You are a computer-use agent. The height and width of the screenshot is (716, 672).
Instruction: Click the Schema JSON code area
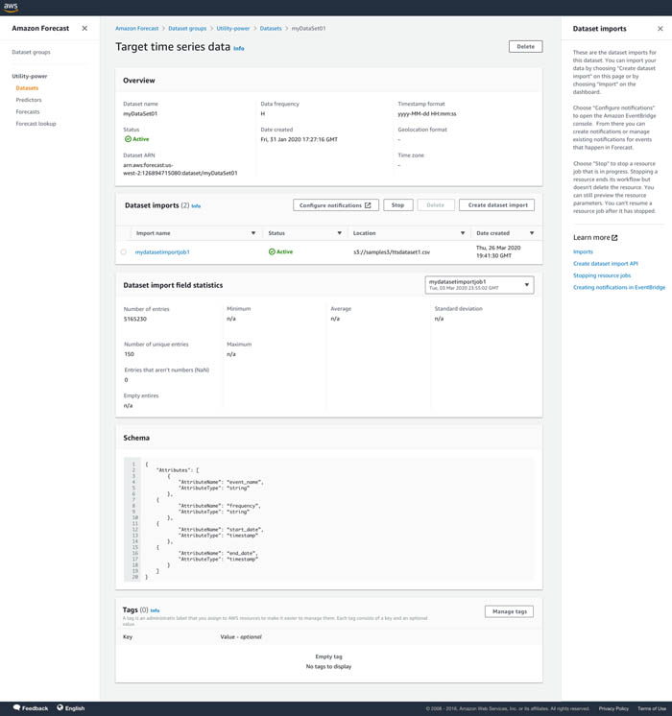[328, 520]
